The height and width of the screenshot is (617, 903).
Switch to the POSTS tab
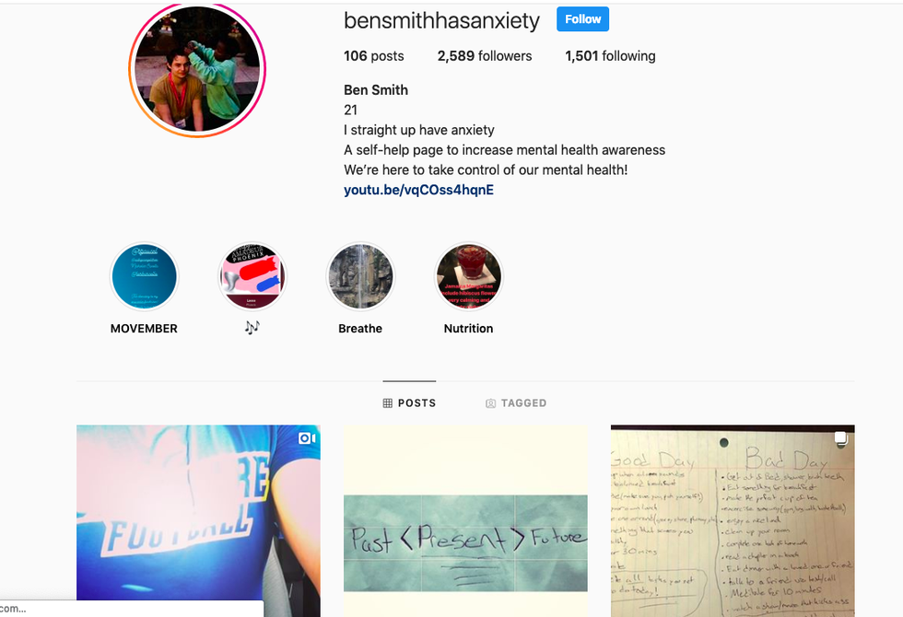click(x=409, y=403)
